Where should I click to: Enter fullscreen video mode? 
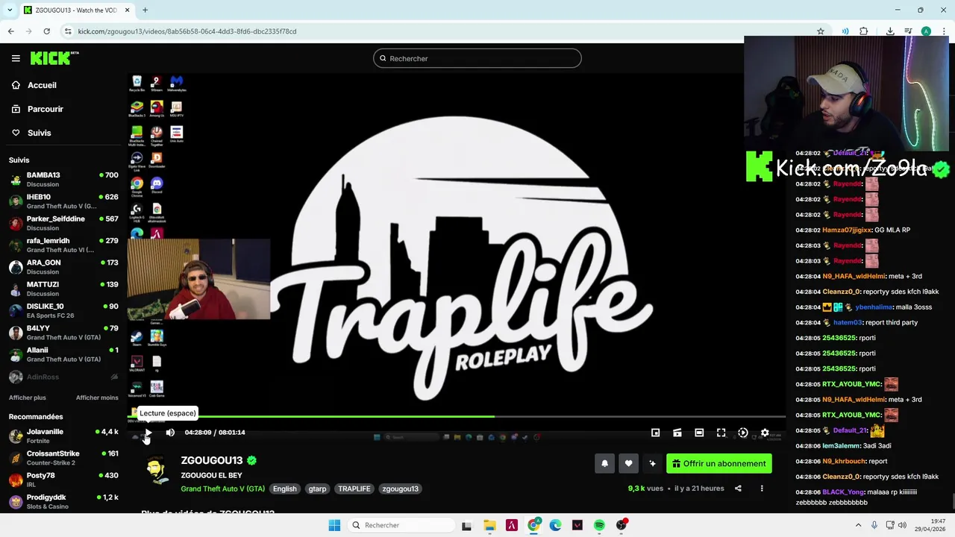(721, 433)
